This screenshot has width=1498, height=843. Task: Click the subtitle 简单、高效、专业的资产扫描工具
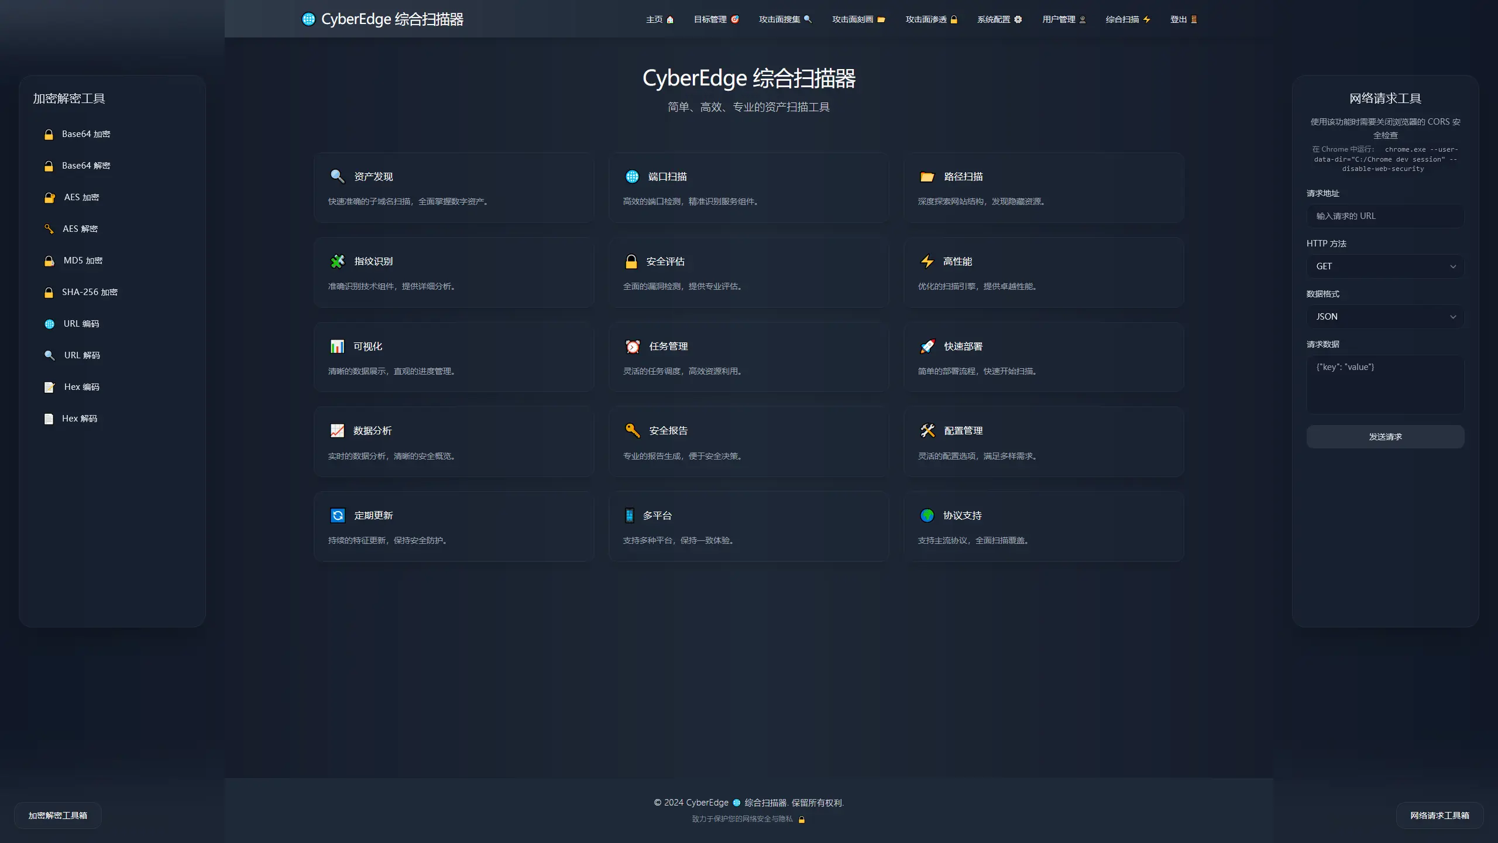pos(748,107)
